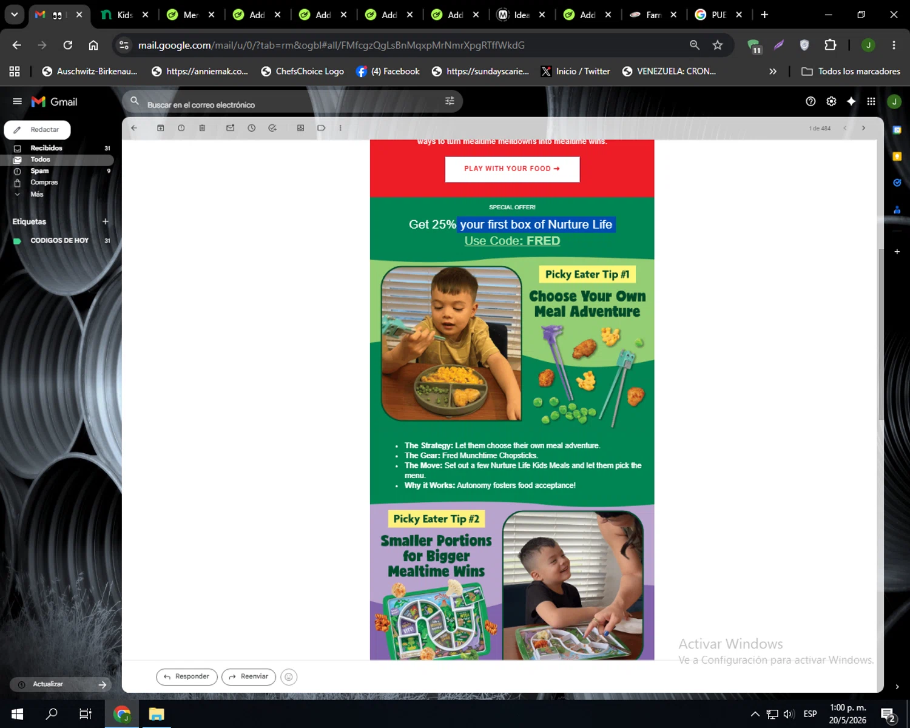Image resolution: width=910 pixels, height=728 pixels.
Task: Open the labels icon in email toolbar
Action: click(322, 128)
